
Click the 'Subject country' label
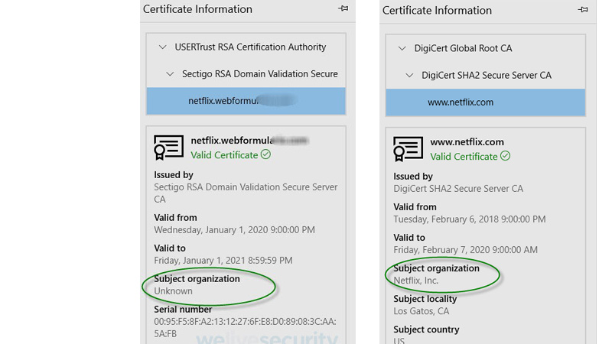[426, 329]
